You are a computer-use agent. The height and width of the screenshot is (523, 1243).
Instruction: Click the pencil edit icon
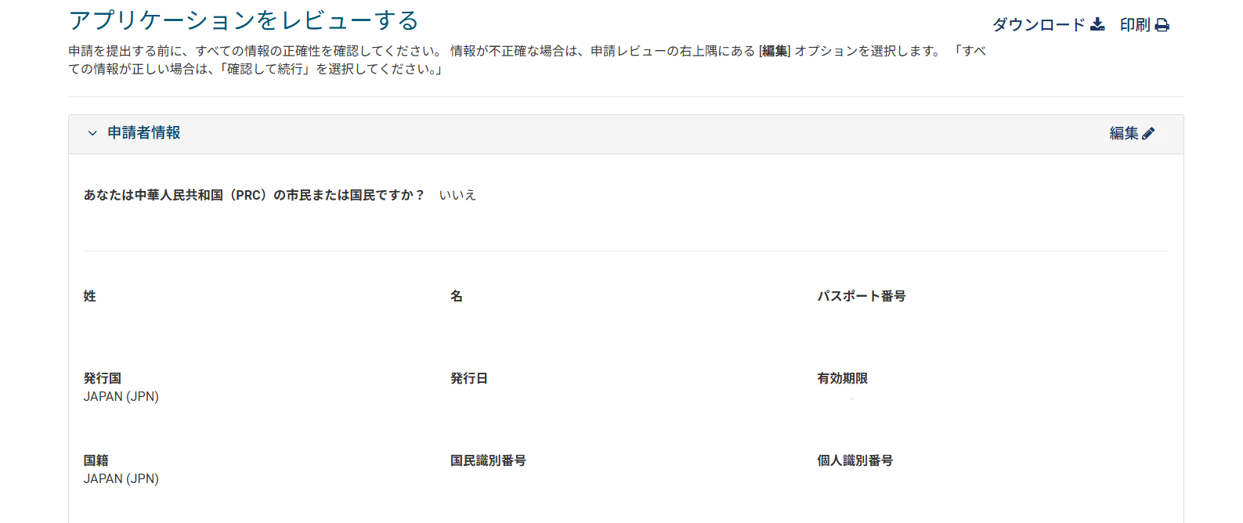click(1148, 133)
